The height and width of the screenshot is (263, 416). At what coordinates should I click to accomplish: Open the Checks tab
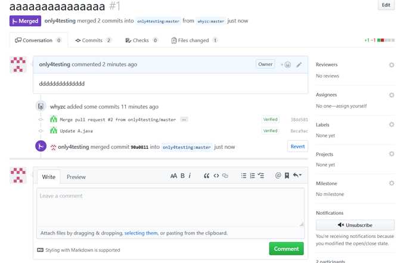click(x=141, y=40)
